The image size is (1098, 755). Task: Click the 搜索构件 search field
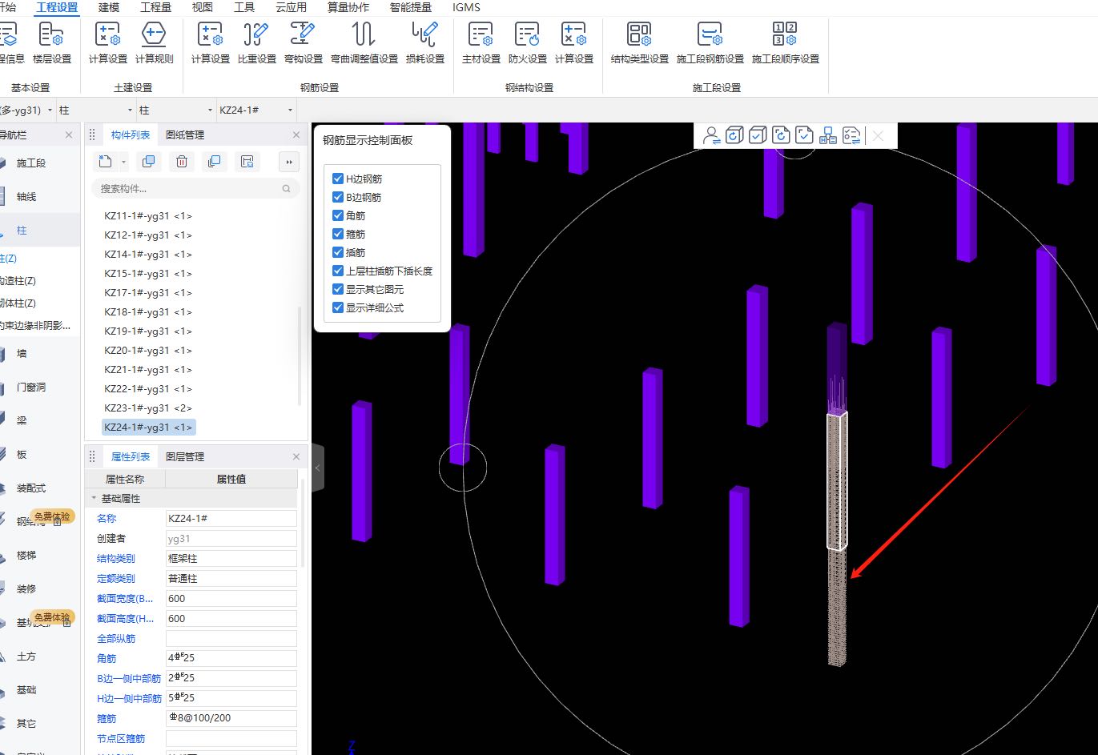pos(195,189)
